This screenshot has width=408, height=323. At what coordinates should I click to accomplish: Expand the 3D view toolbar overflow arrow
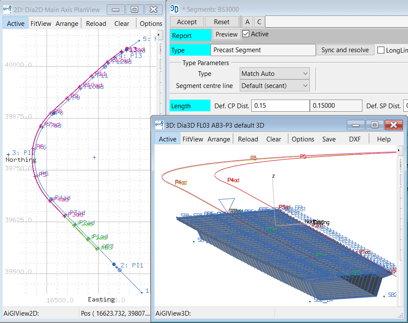click(400, 150)
